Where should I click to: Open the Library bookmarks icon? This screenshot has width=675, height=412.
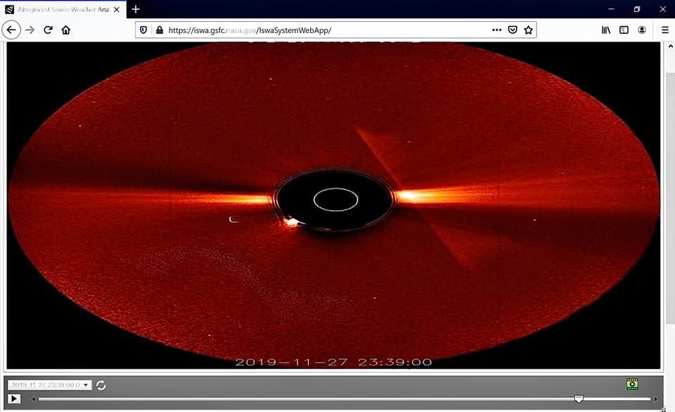pos(606,30)
